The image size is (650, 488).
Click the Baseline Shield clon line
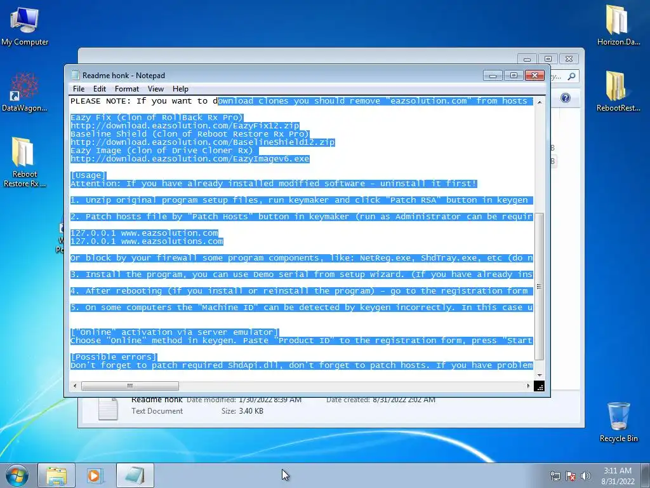[190, 134]
